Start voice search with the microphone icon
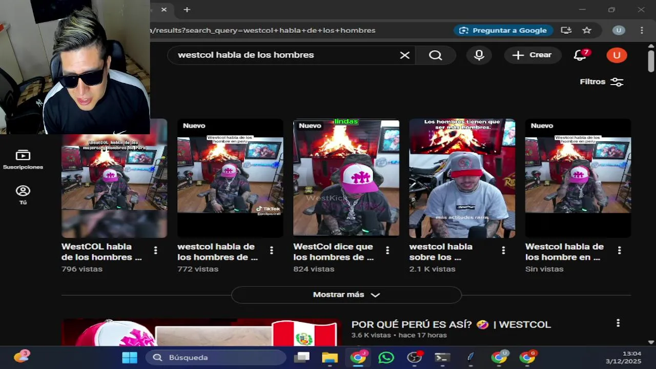The image size is (656, 369). tap(479, 55)
